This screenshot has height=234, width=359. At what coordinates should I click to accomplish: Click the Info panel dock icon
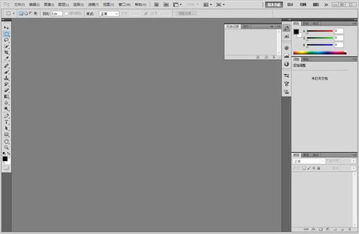pos(286,64)
